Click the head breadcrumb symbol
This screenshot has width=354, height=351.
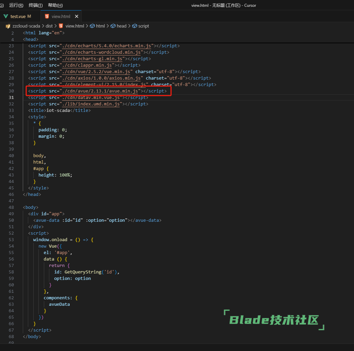pyautogui.click(x=121, y=26)
